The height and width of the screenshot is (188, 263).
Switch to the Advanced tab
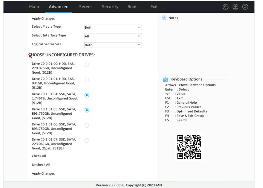(x=58, y=7)
